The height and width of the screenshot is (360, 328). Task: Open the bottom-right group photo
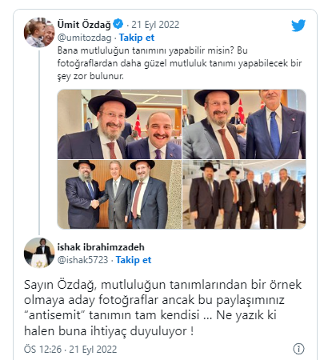(244, 194)
